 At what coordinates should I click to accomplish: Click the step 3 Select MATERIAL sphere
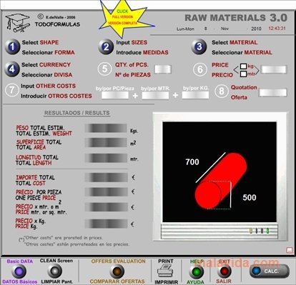click(199, 47)
